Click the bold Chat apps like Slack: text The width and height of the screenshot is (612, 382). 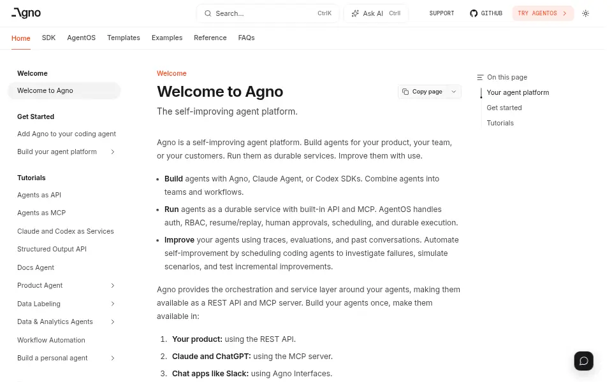coord(210,374)
